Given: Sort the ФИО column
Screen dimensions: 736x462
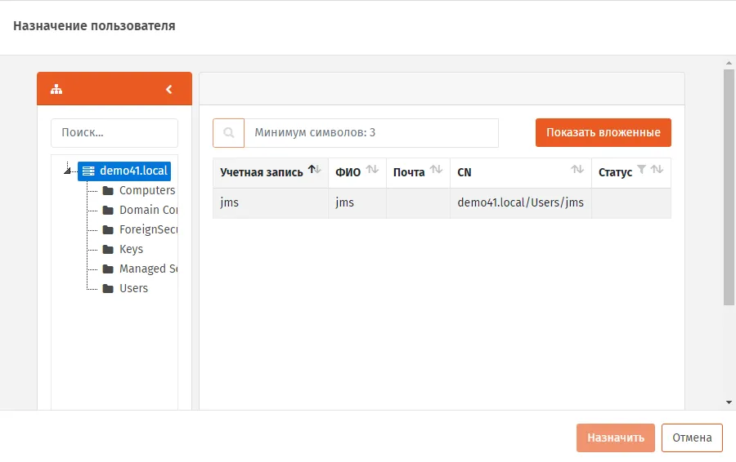Looking at the screenshot, I should [x=372, y=169].
